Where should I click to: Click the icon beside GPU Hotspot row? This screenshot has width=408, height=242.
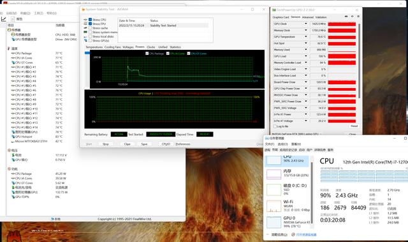pos(13,137)
